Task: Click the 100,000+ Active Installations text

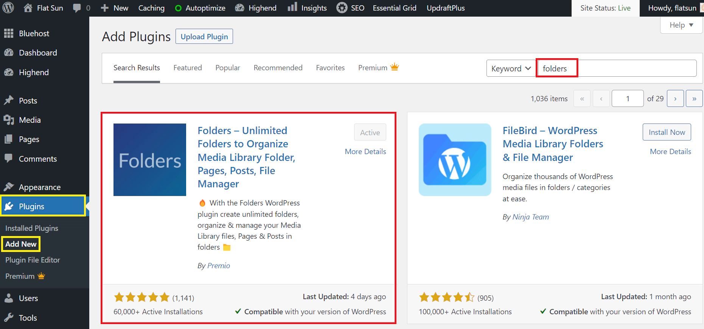Action: click(465, 312)
